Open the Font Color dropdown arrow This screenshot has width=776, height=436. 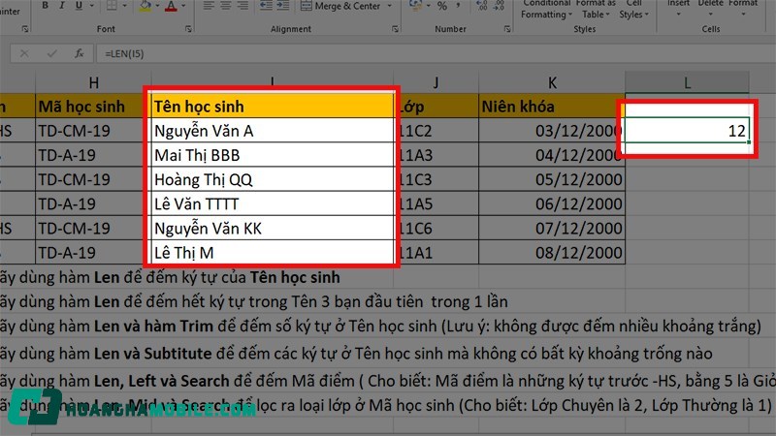pyautogui.click(x=185, y=7)
